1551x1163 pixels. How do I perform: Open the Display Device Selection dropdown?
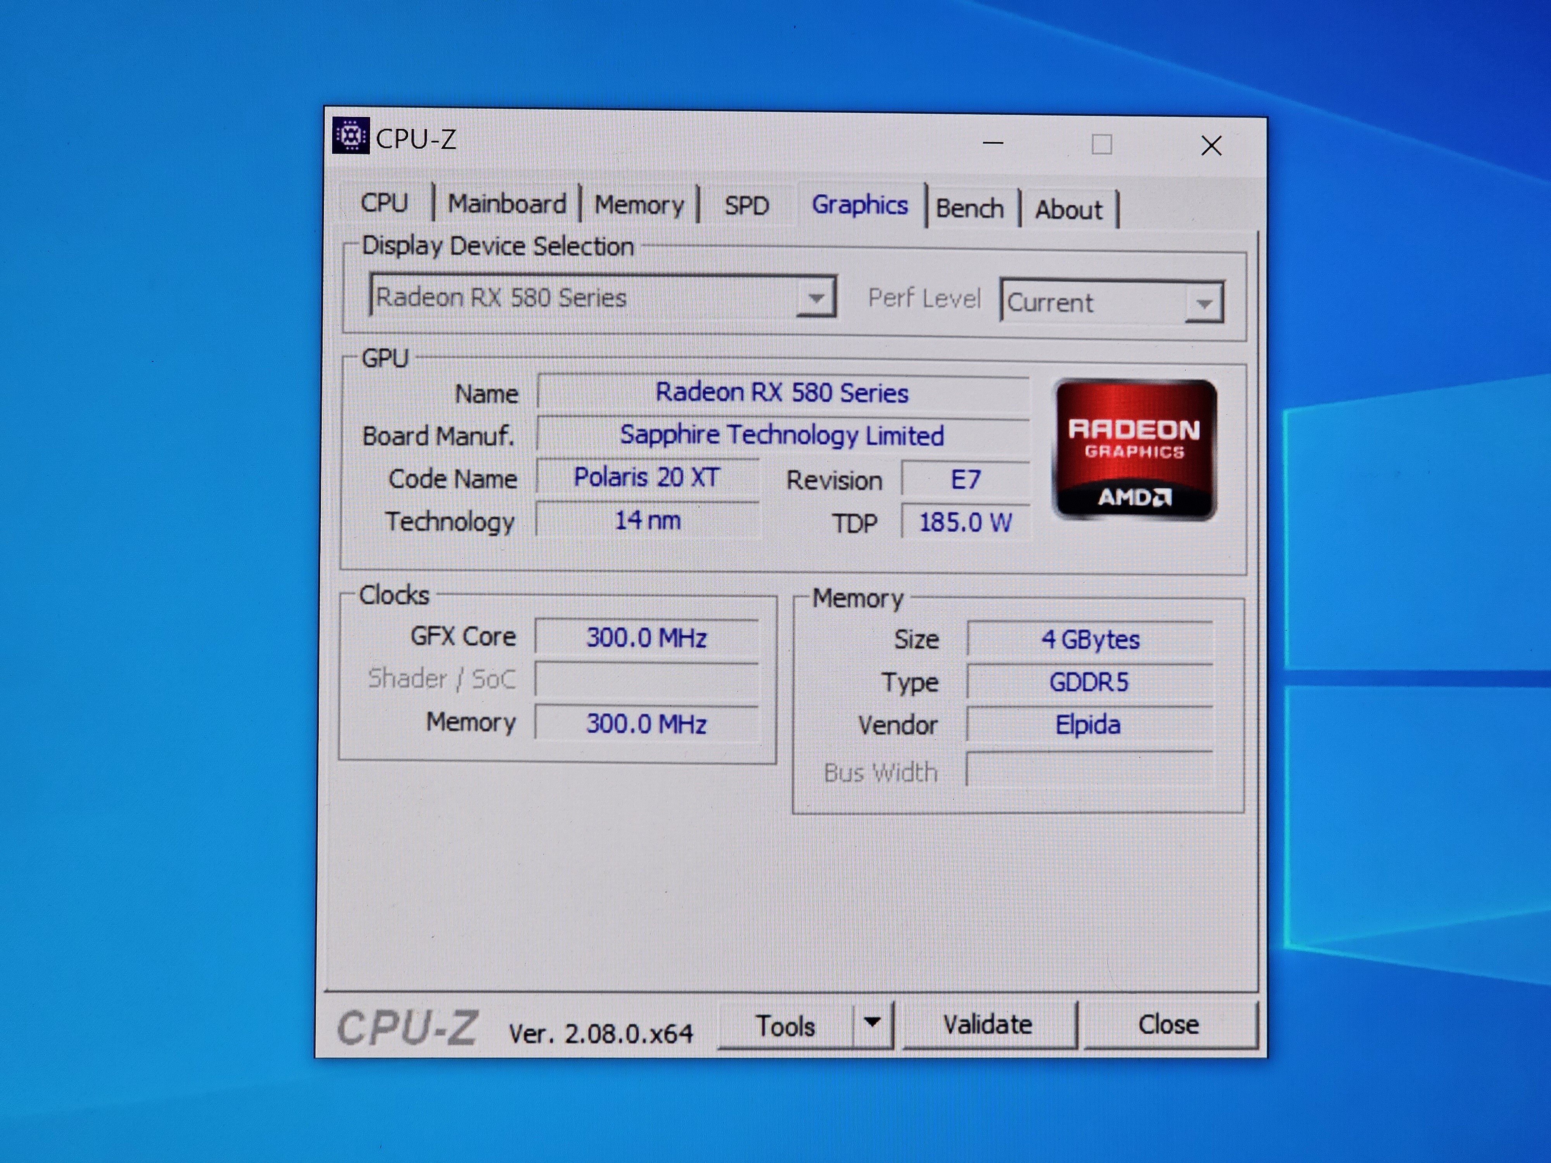click(603, 297)
